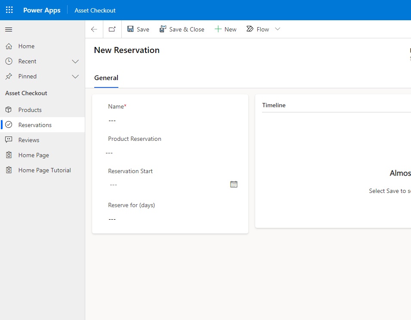Open Home Page Tutorial

[44, 170]
